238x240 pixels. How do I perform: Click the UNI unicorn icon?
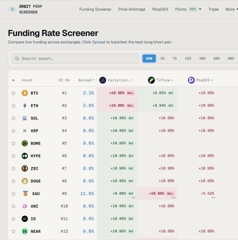pyautogui.click(x=25, y=206)
